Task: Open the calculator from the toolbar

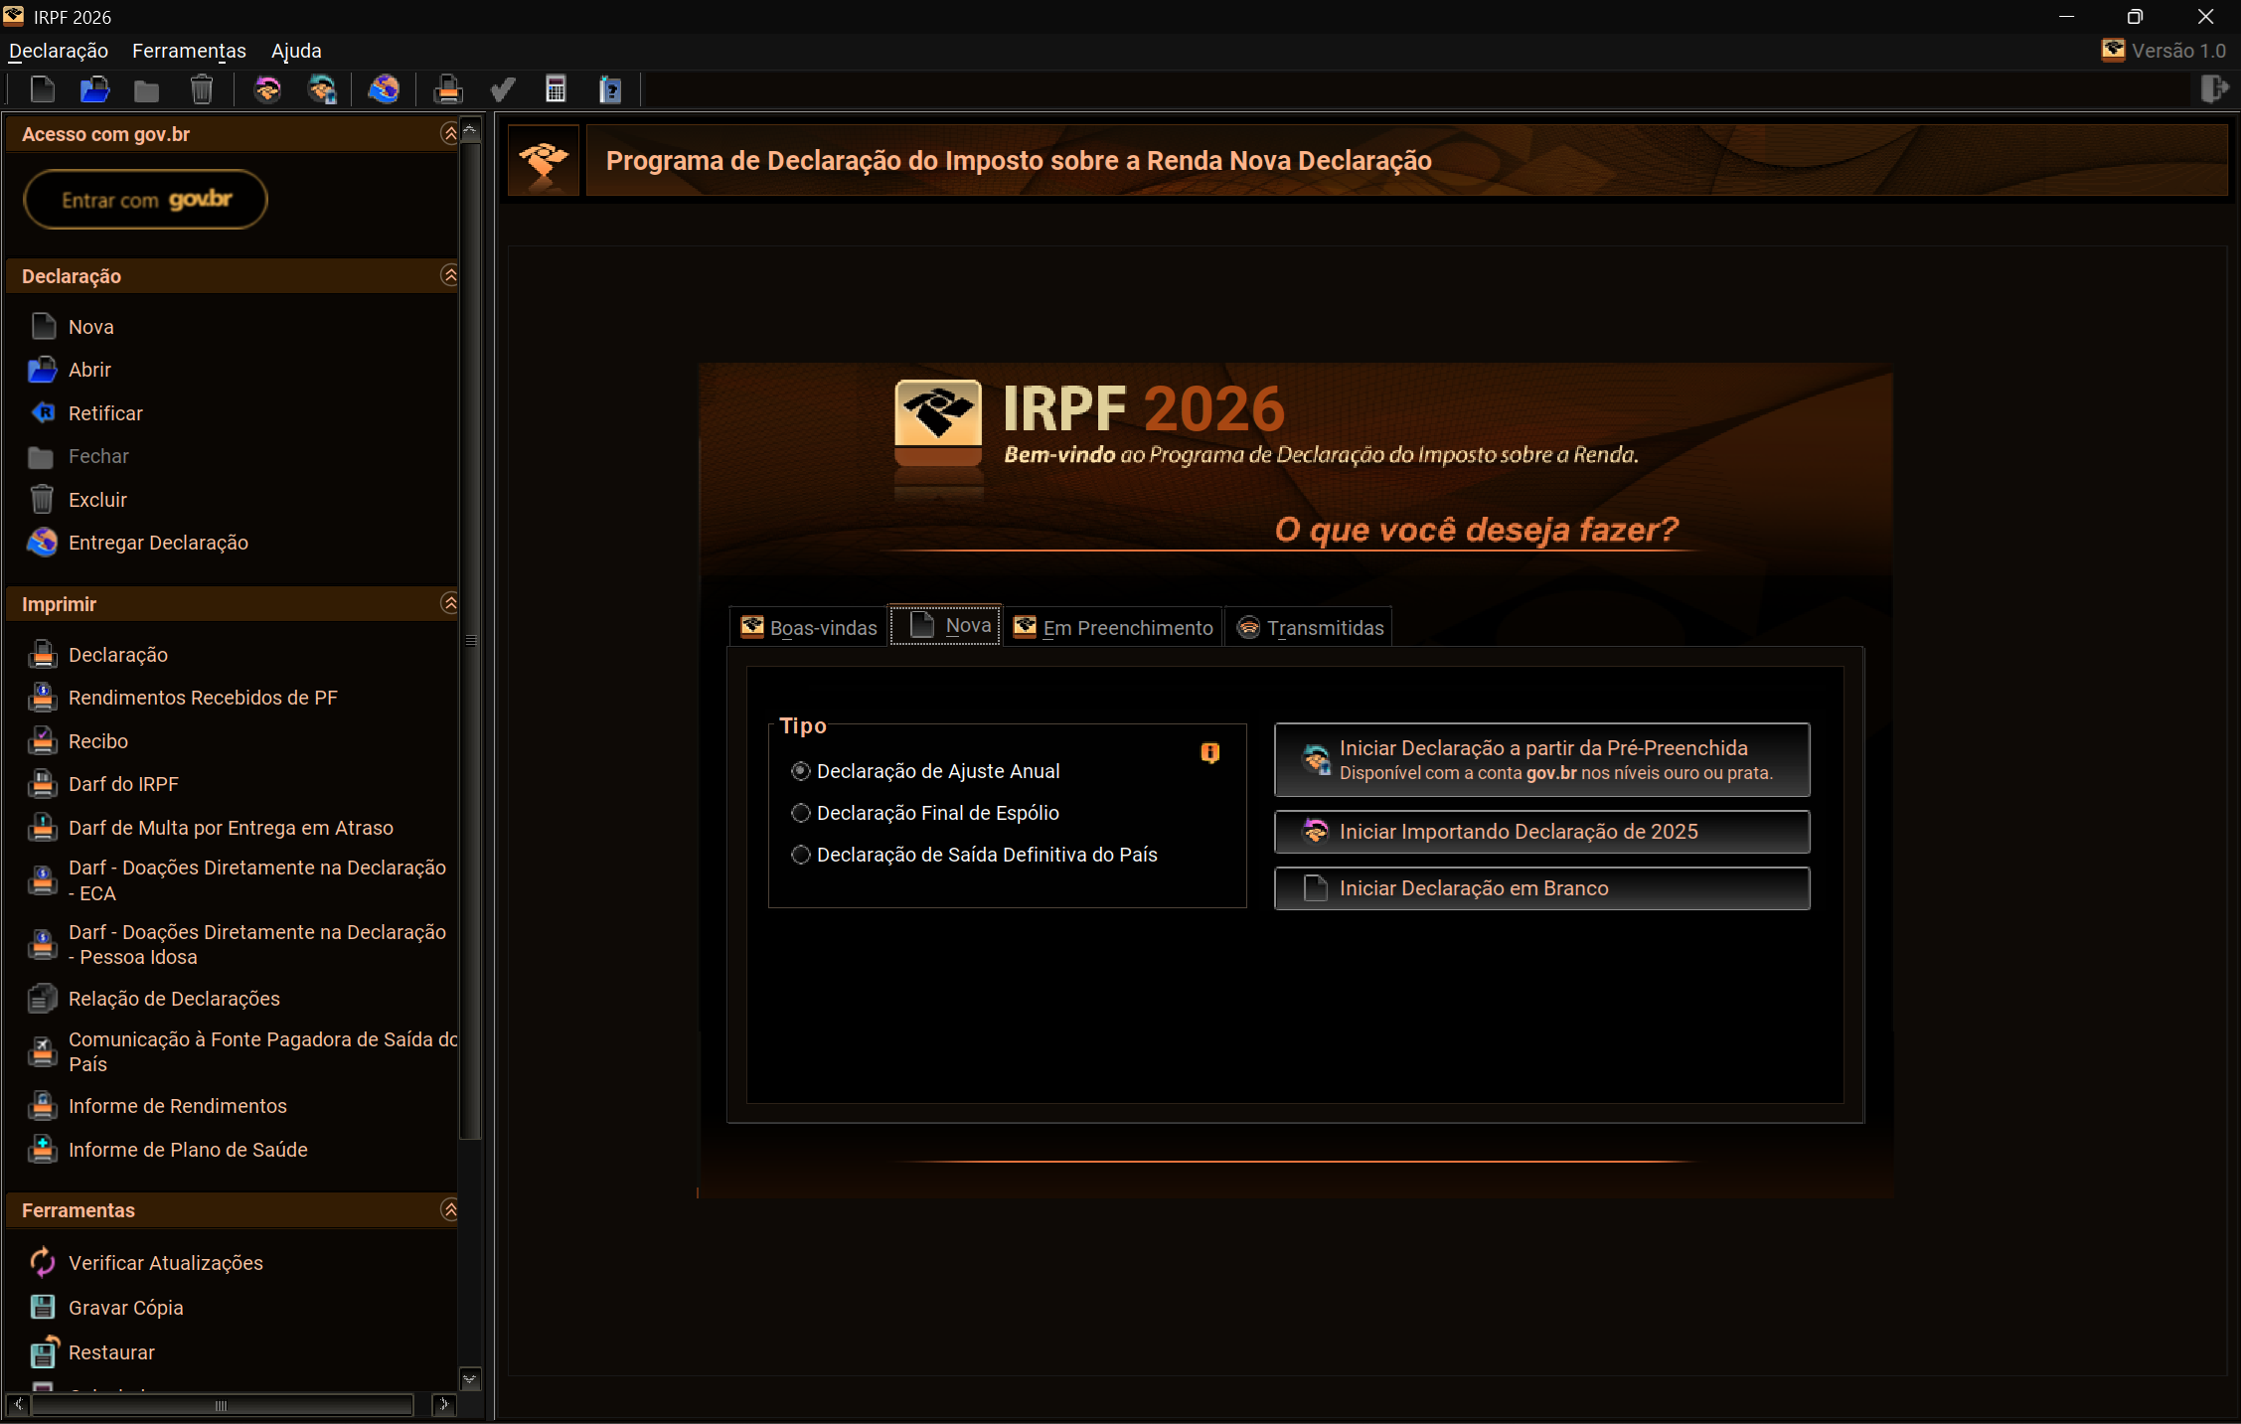Action: pos(556,90)
